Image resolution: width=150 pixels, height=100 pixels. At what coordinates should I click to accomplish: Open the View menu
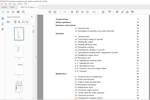pyautogui.click(x=10, y=4)
